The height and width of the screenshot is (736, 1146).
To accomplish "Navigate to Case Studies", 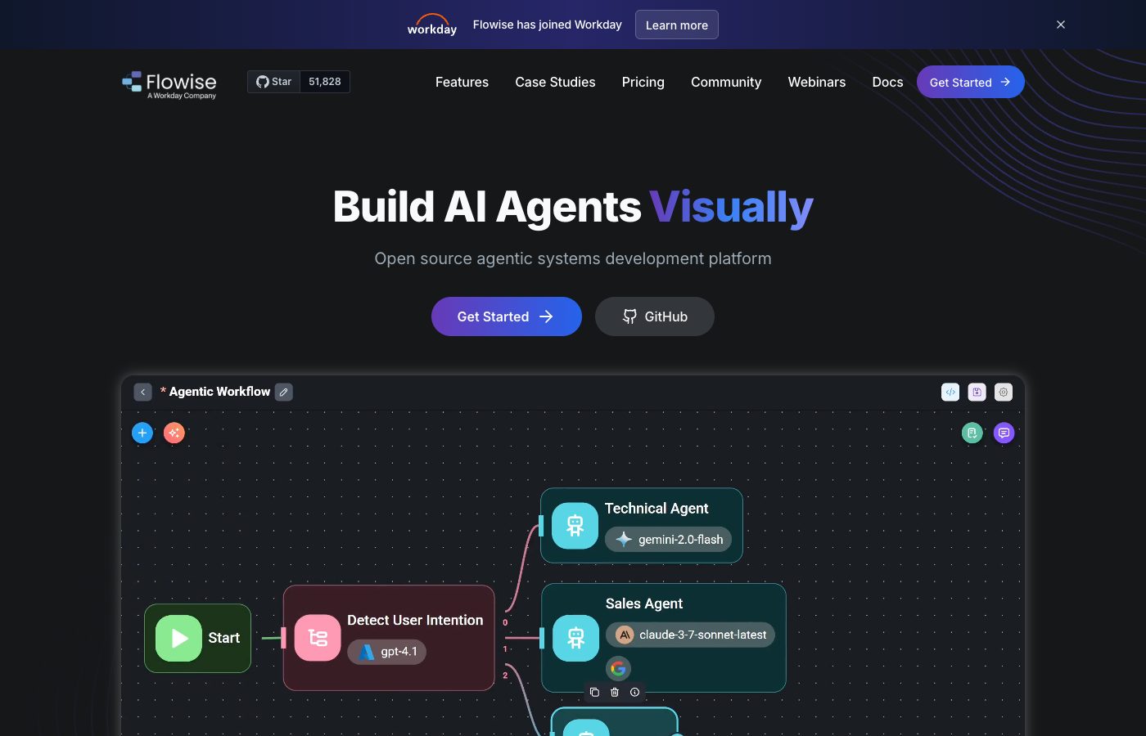I will (555, 82).
